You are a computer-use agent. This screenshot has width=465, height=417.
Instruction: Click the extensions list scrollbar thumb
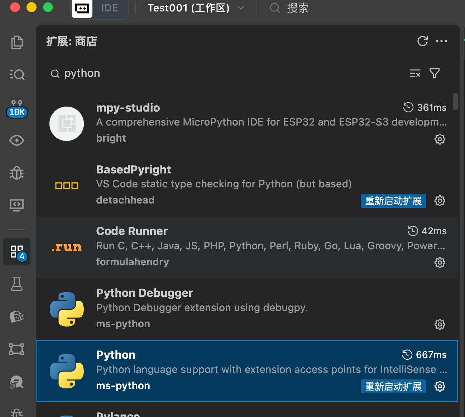click(455, 102)
